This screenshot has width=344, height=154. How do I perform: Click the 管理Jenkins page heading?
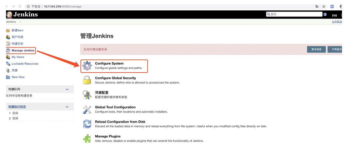(x=97, y=36)
